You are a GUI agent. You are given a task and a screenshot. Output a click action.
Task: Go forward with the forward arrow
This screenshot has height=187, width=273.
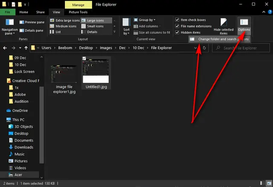(x=13, y=48)
